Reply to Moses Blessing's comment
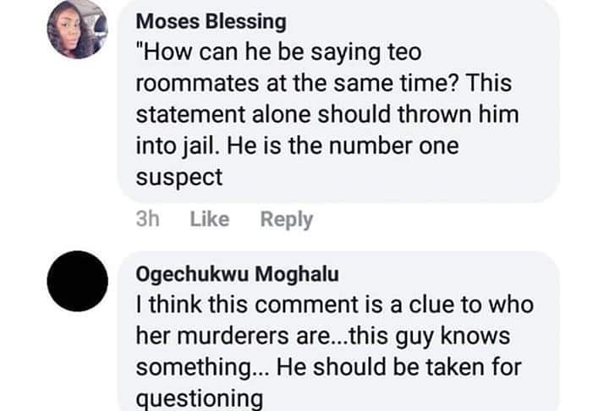The image size is (598, 411). [286, 220]
